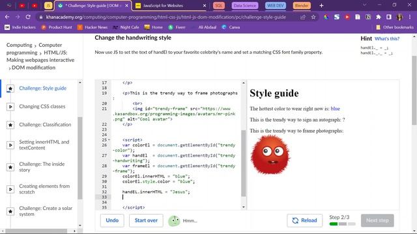Viewport: 417px width, 234px height.
Task: Go back using browser back arrow
Action: coord(7,17)
